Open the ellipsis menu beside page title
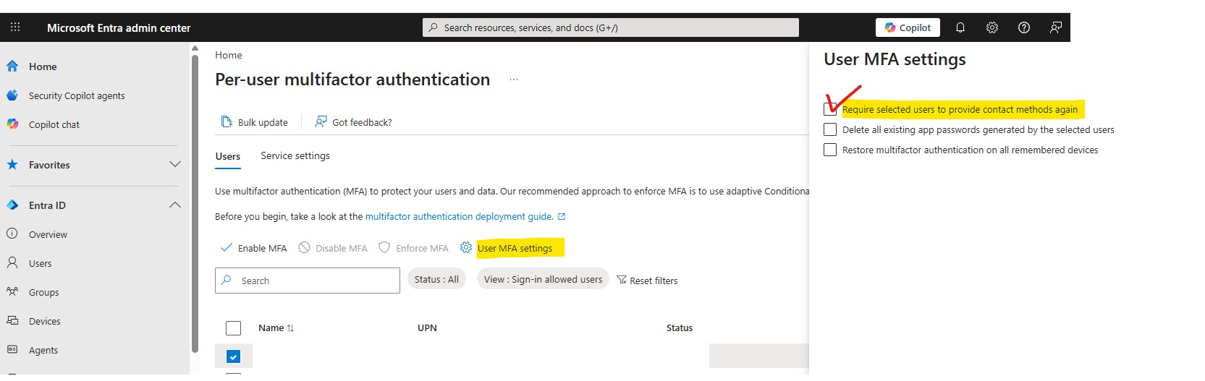The width and height of the screenshot is (1205, 381). (514, 80)
